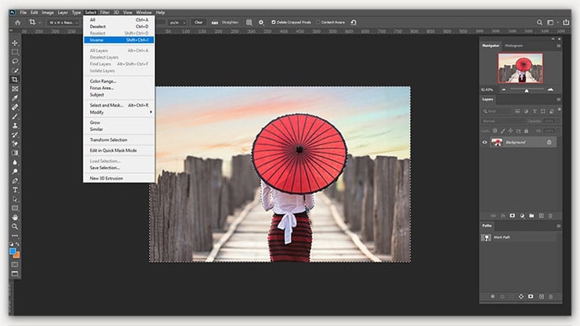Select the Zoom tool in toolbar
This screenshot has width=580, height=326.
pyautogui.click(x=15, y=226)
